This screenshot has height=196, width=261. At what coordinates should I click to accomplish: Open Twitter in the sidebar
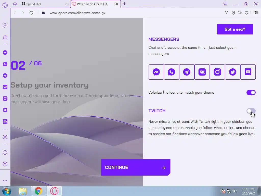(x=5, y=110)
